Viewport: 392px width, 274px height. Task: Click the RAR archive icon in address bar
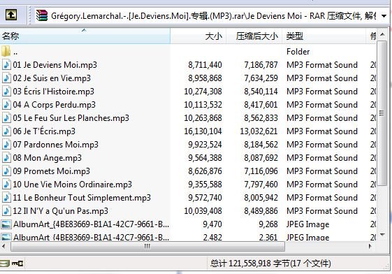[x=41, y=15]
